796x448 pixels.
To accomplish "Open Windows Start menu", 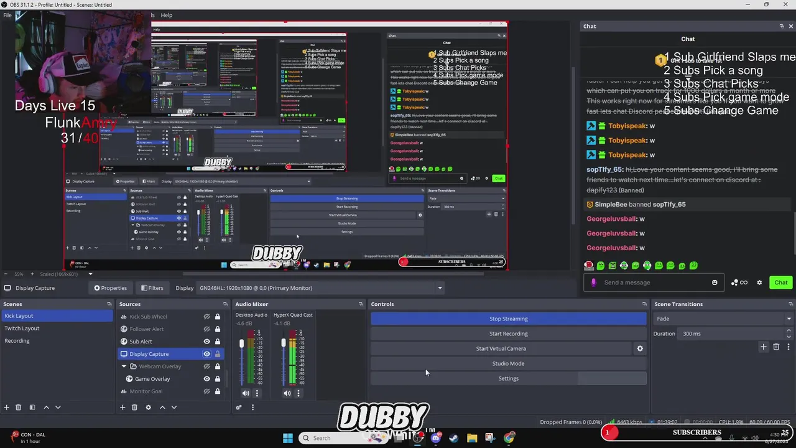I will click(x=288, y=438).
